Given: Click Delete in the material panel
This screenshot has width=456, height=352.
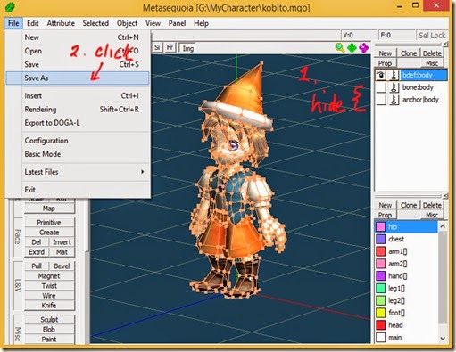Looking at the screenshot, I should [x=432, y=205].
